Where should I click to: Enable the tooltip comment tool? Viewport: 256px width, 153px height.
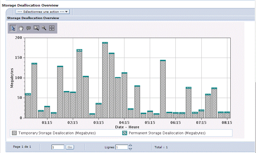28,28
